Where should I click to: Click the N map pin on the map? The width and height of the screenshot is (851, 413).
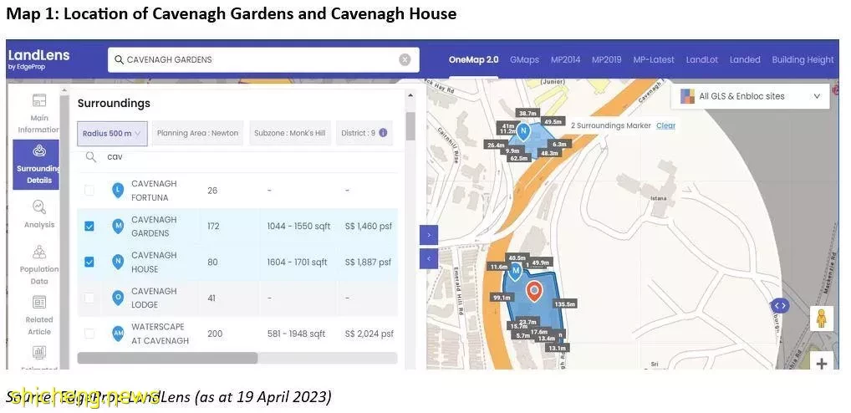click(x=523, y=132)
